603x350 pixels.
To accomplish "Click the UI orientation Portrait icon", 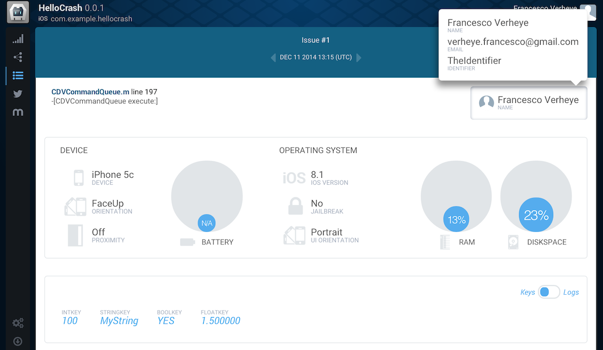I will coord(295,235).
